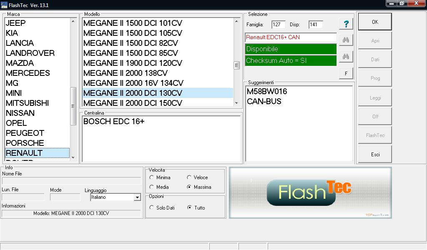Click the green Disponibile status

click(291, 49)
